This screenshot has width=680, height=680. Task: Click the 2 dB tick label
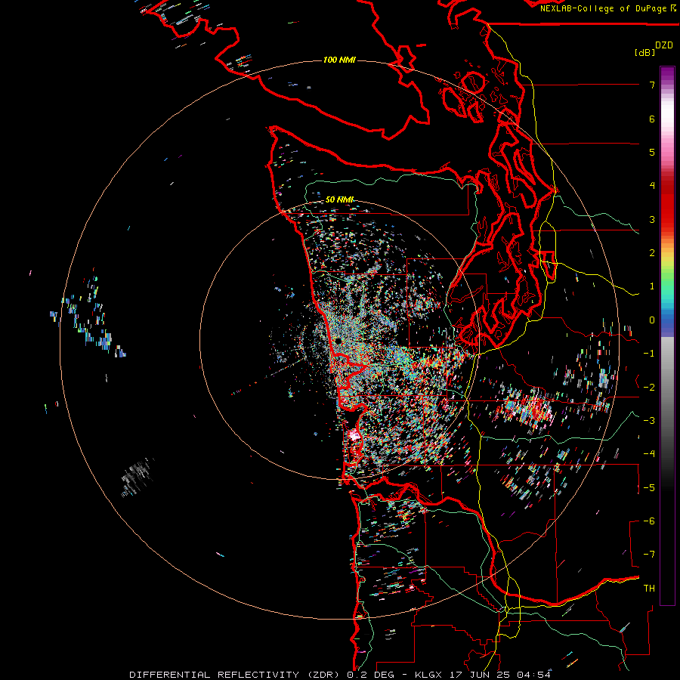pyautogui.click(x=652, y=253)
